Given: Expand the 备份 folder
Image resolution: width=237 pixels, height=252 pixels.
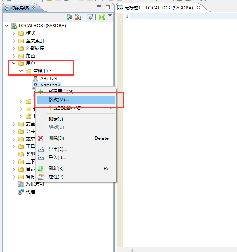Looking at the screenshot, I should (14, 177).
